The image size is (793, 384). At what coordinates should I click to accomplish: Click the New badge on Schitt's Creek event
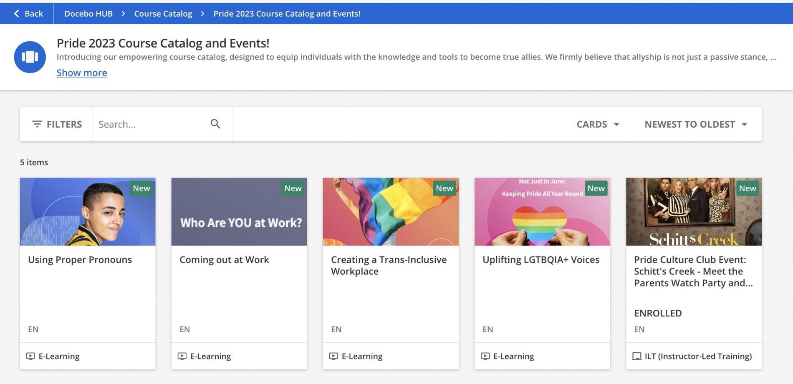(x=748, y=188)
